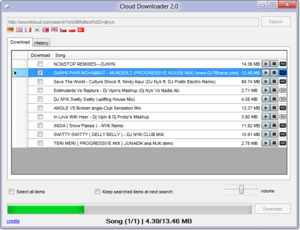300x230 pixels.
Task: Tick SWITTY SWITTY ( DELLY BELLY ) checkbox
Action: [x=40, y=134]
